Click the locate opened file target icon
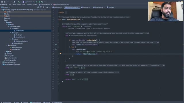The image size is (184, 103). 38,7
